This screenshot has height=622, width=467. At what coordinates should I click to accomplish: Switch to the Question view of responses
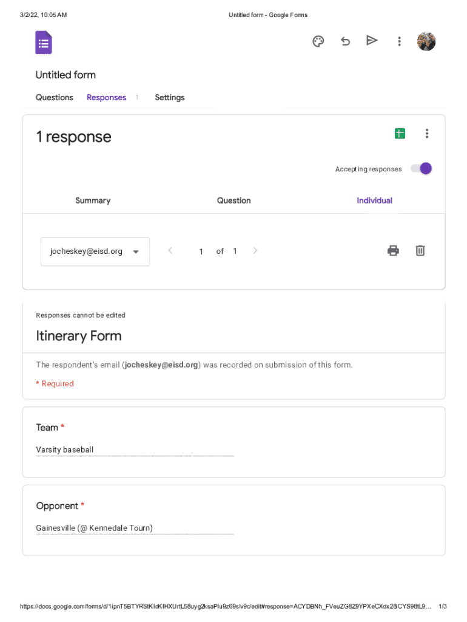coord(233,200)
